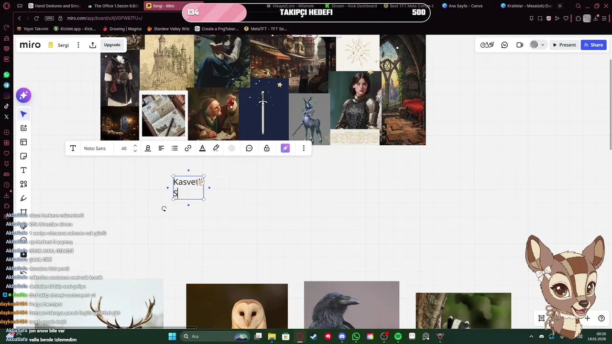Start a video call with camera icon

click(520, 45)
